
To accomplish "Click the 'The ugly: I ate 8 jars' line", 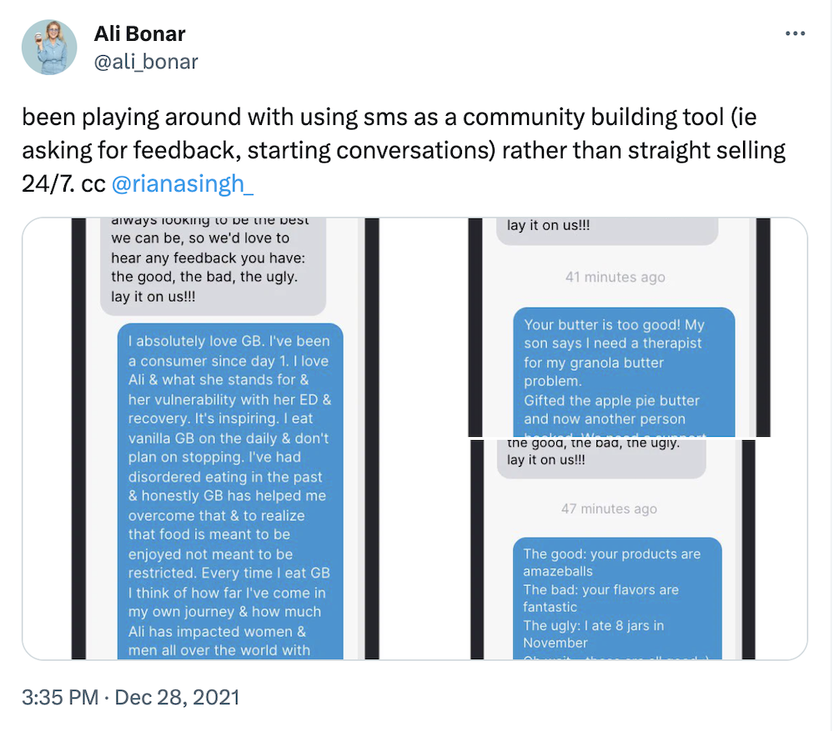I will click(605, 626).
